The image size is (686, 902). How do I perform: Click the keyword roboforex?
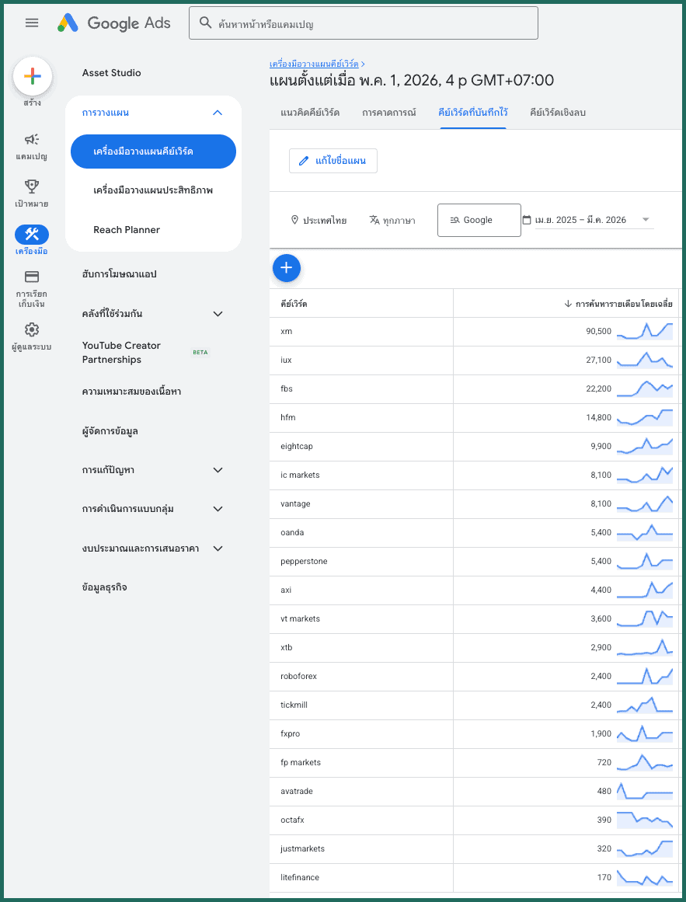click(x=299, y=677)
